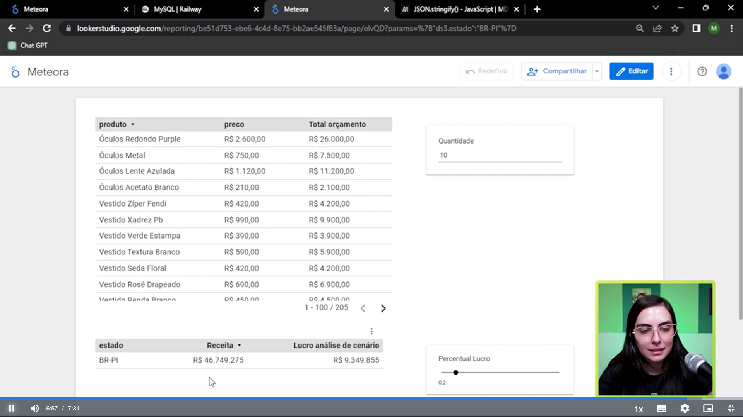
Task: Click the Looker Studio logo
Action: [15, 71]
